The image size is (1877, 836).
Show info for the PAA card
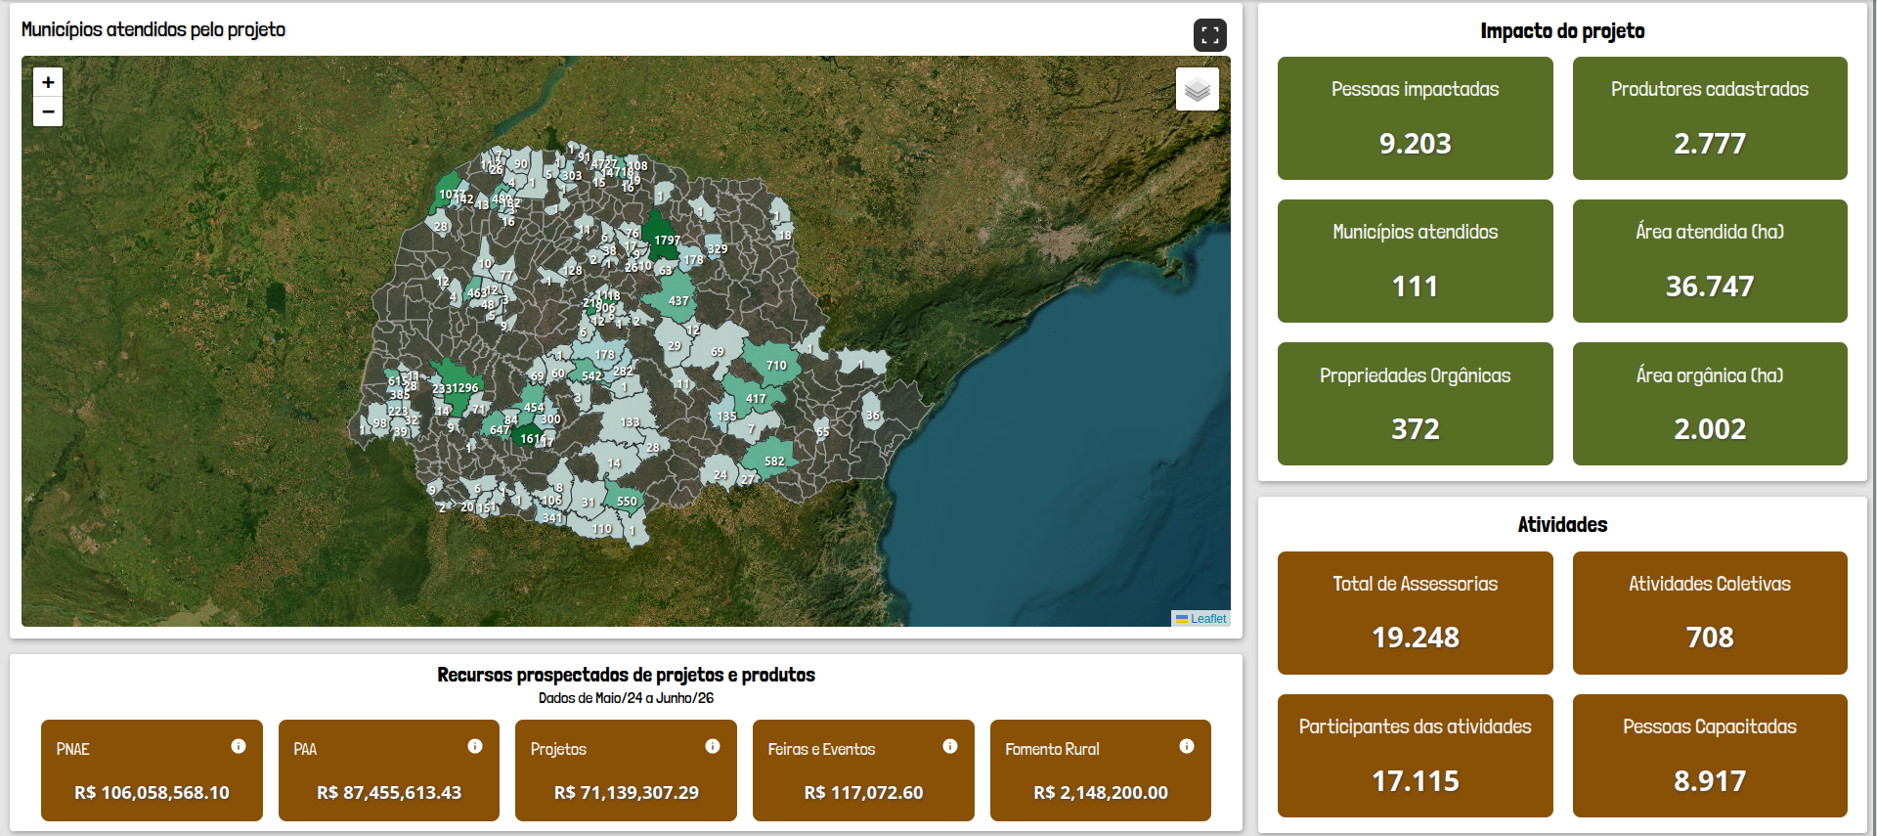[x=475, y=746]
